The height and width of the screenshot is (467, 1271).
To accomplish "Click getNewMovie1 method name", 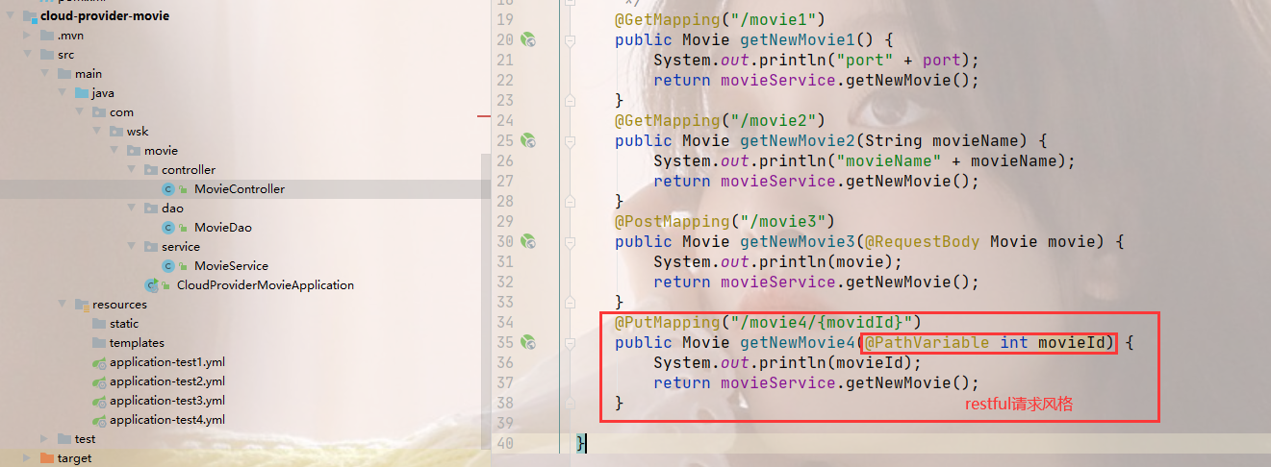I will 797,39.
